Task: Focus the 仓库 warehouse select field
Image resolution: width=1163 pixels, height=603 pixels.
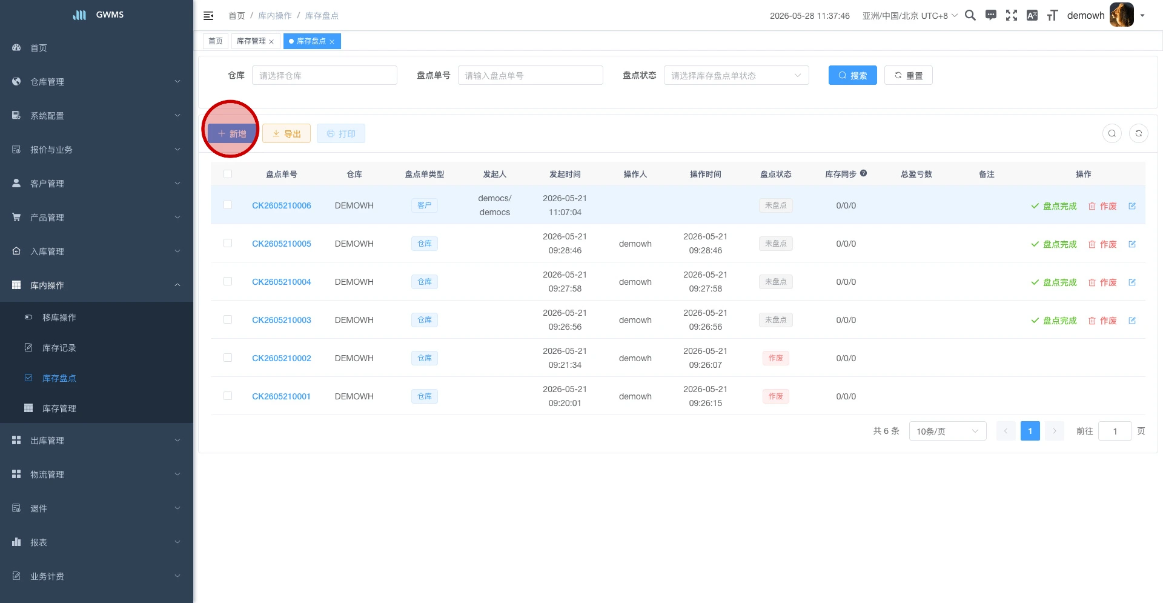Action: click(x=325, y=75)
